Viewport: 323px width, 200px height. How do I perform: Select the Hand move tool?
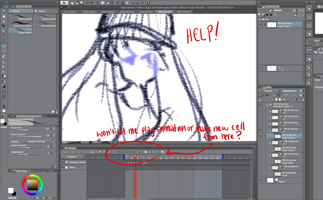click(x=3, y=16)
